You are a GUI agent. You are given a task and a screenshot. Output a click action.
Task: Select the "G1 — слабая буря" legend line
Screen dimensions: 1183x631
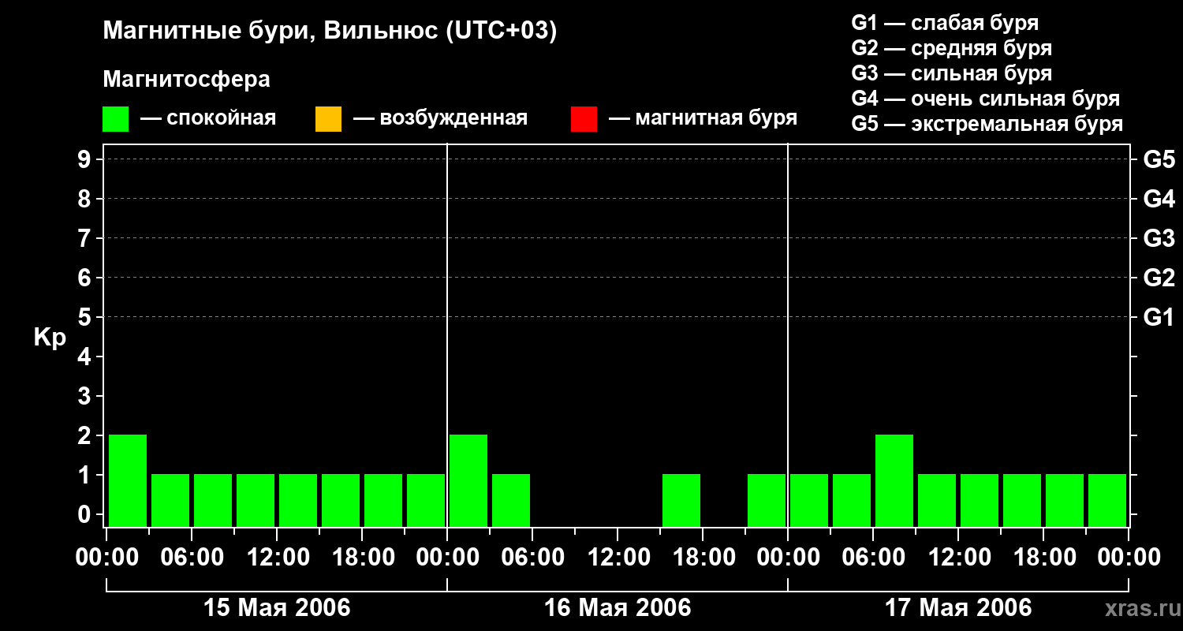point(945,23)
